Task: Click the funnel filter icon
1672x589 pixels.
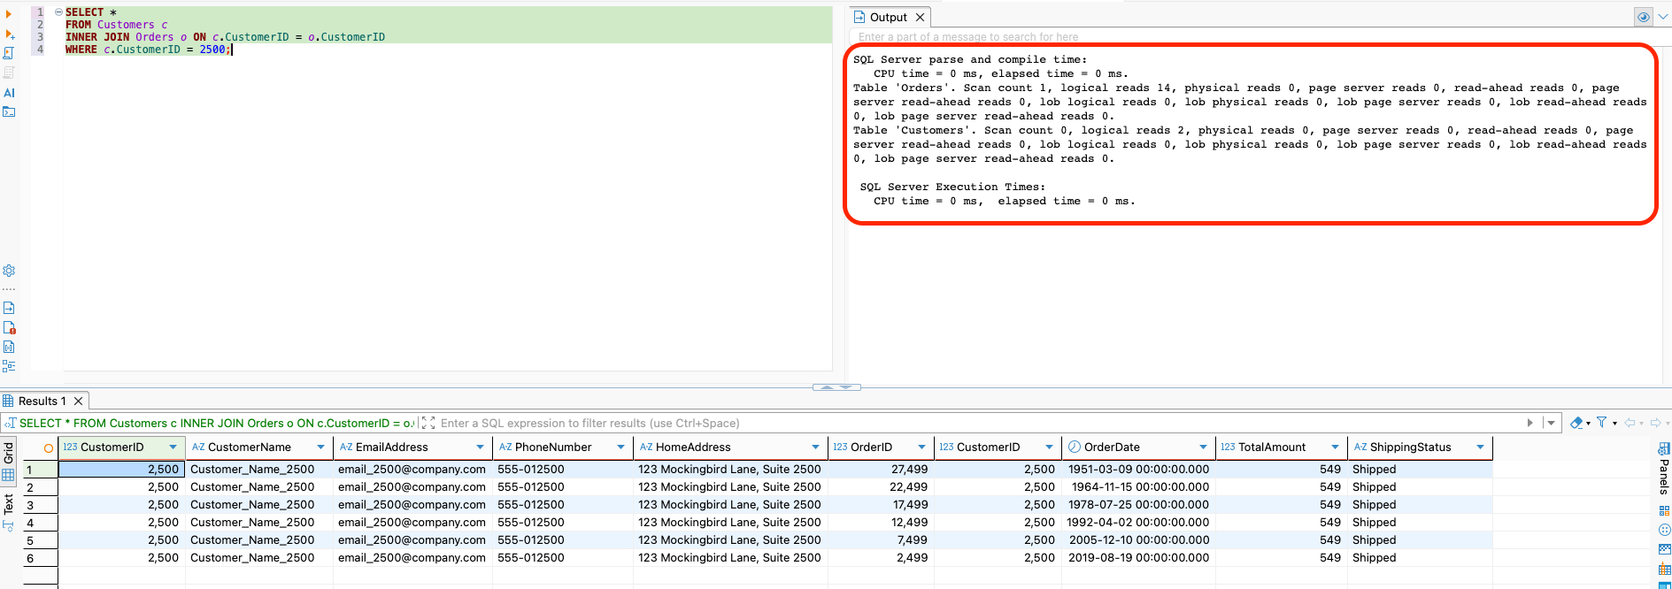Action: [1601, 423]
